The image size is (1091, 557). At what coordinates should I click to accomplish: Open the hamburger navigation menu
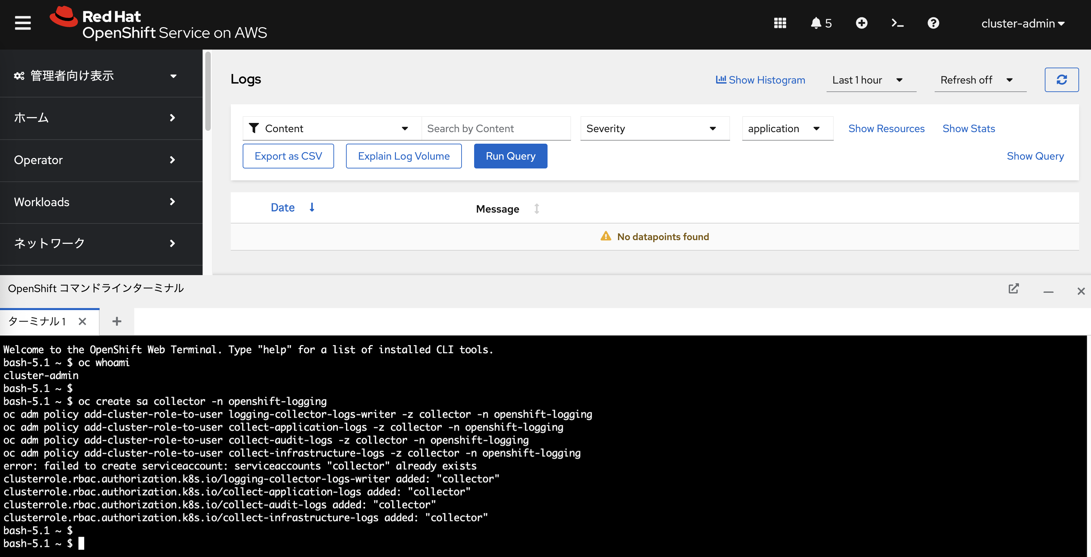coord(23,23)
